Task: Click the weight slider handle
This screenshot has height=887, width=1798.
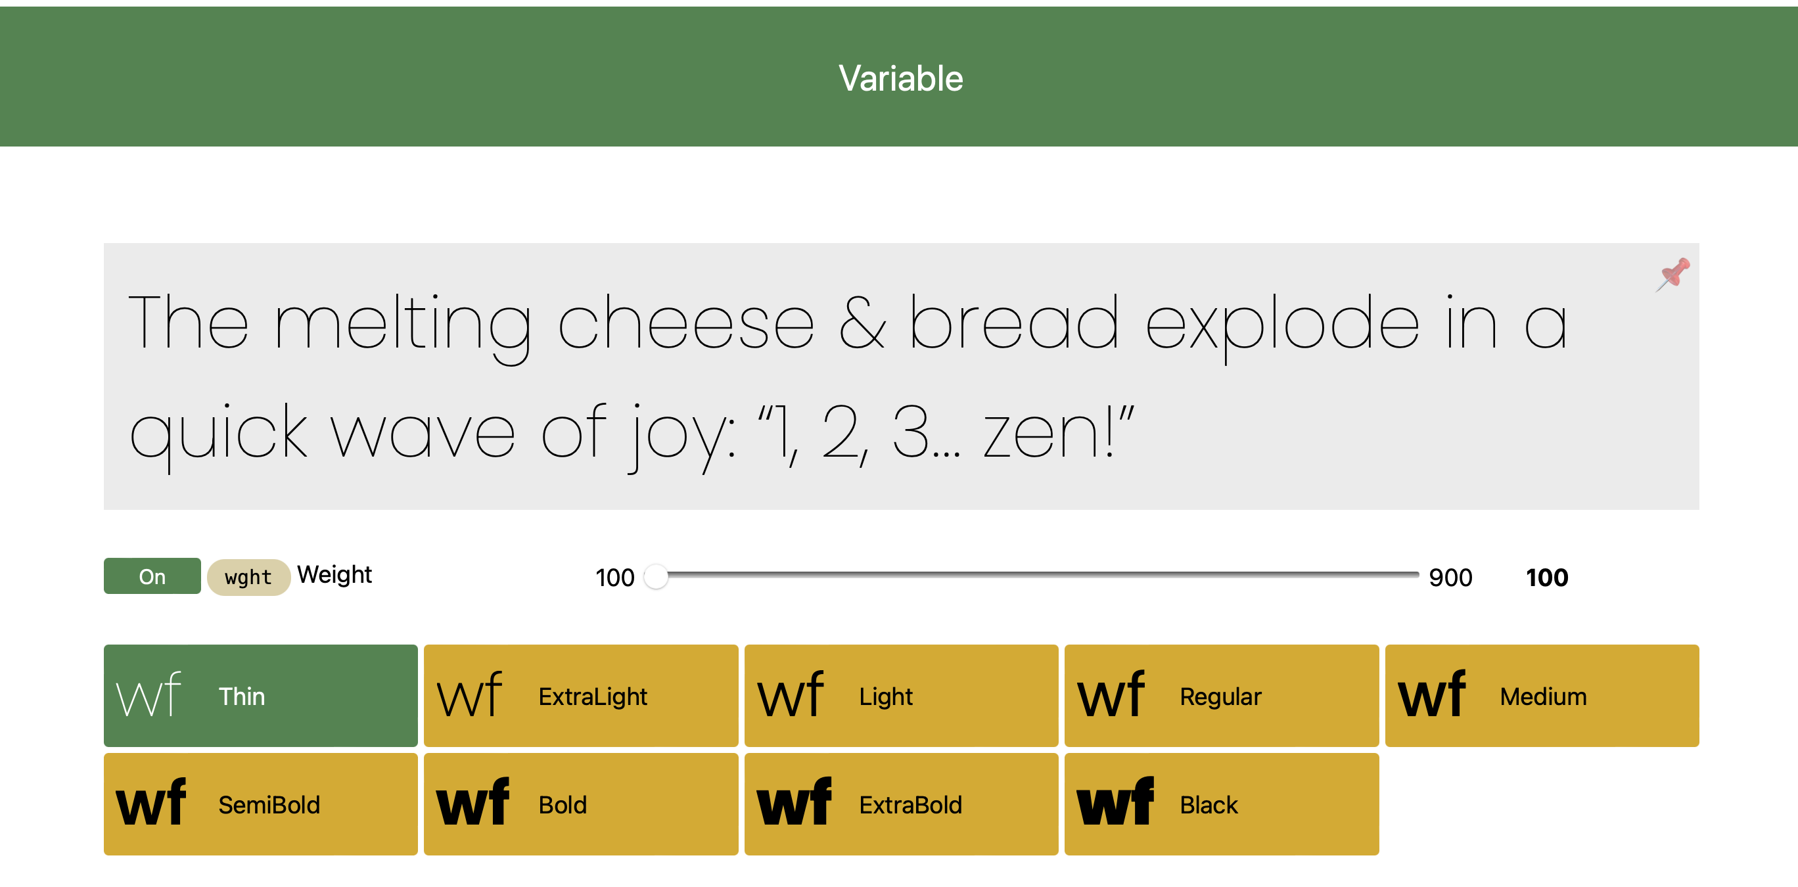Action: tap(655, 577)
